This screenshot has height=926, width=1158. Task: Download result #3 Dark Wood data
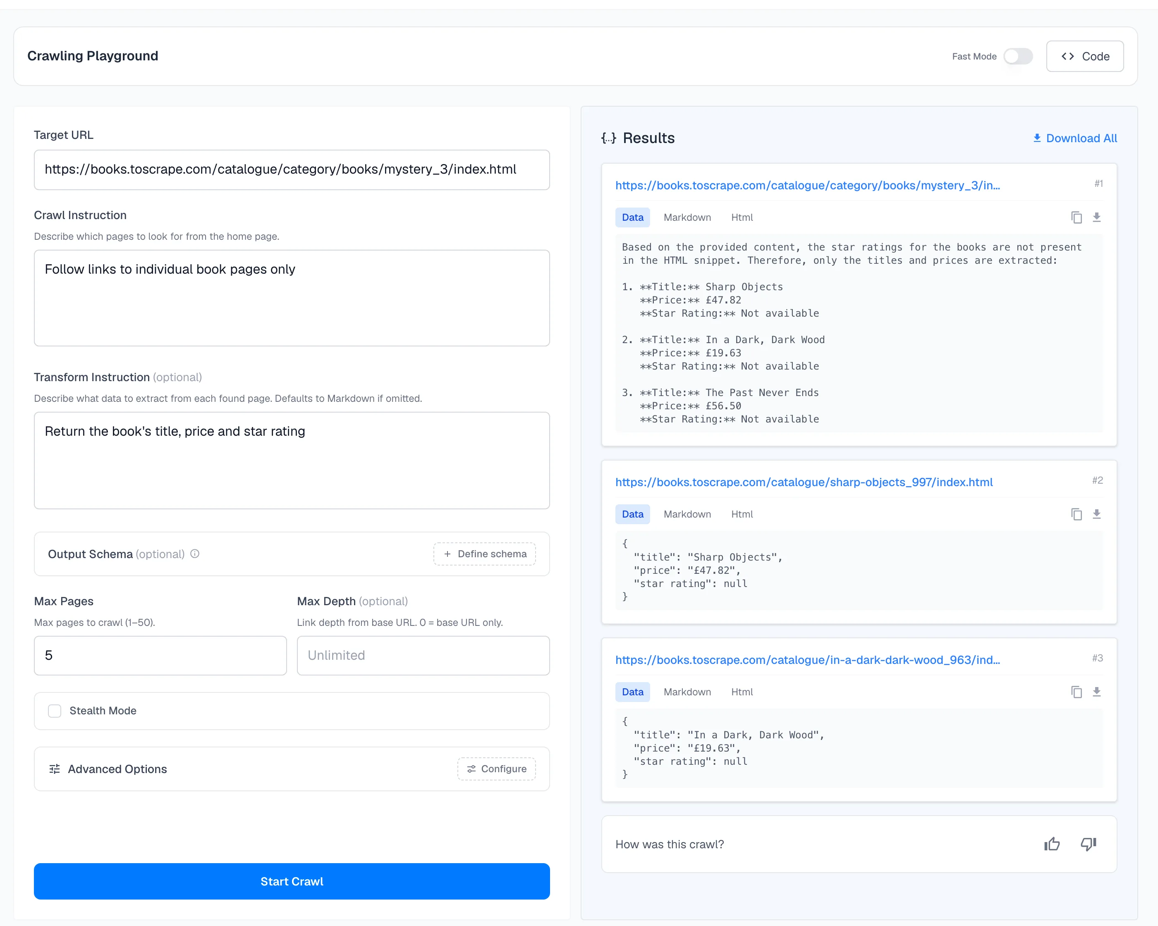(1097, 692)
